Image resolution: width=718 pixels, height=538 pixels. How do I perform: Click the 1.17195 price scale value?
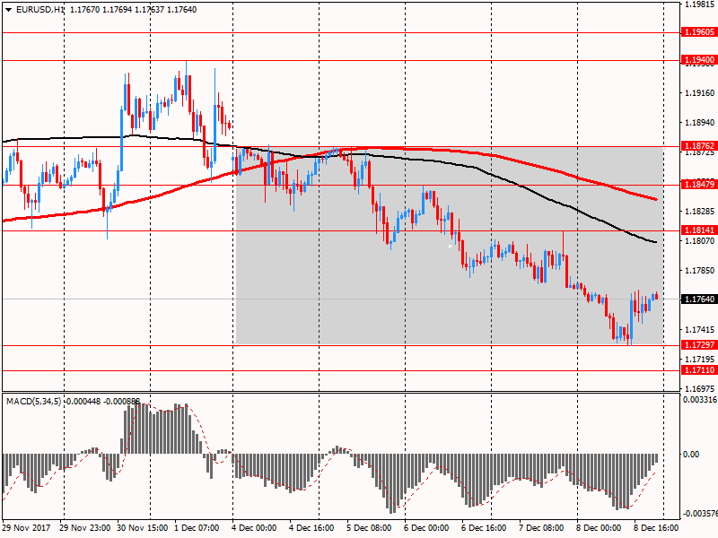(x=699, y=360)
